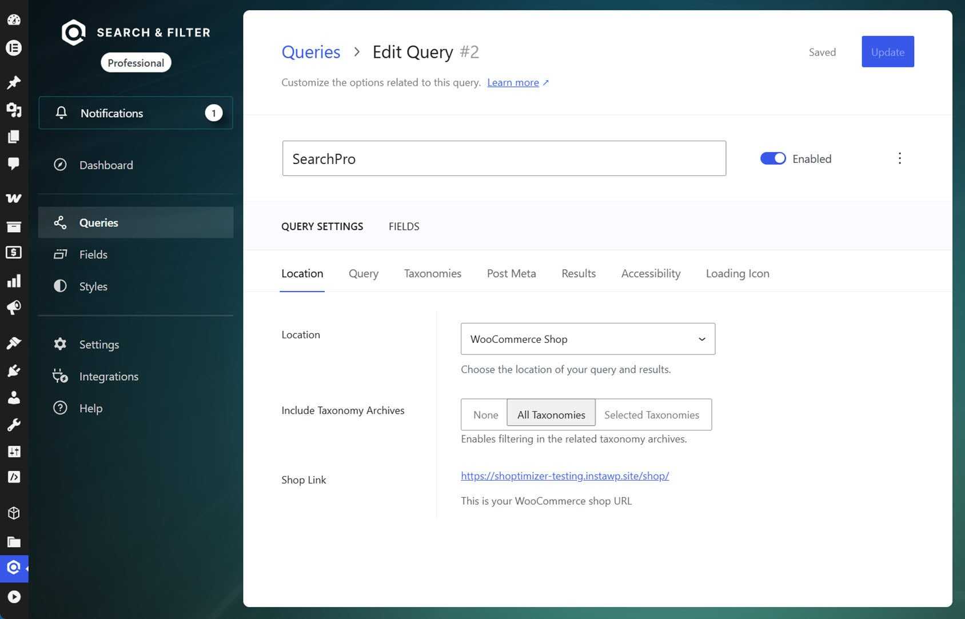
Task: Click active Search & Filter sidebar icon
Action: 14,568
